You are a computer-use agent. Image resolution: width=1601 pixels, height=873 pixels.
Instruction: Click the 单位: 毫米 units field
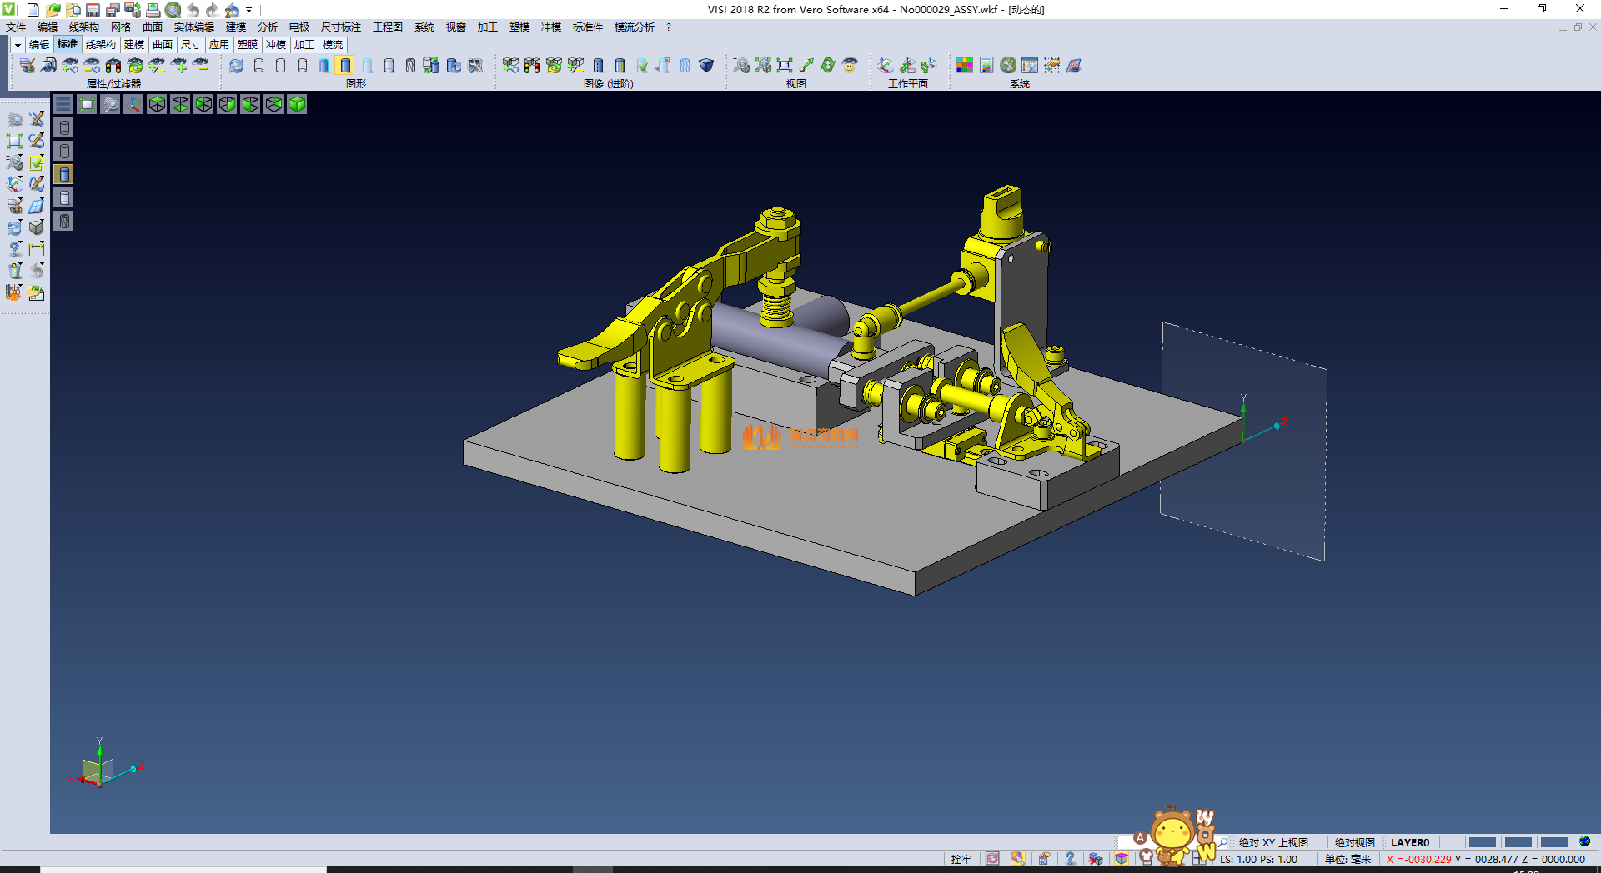(x=1348, y=859)
